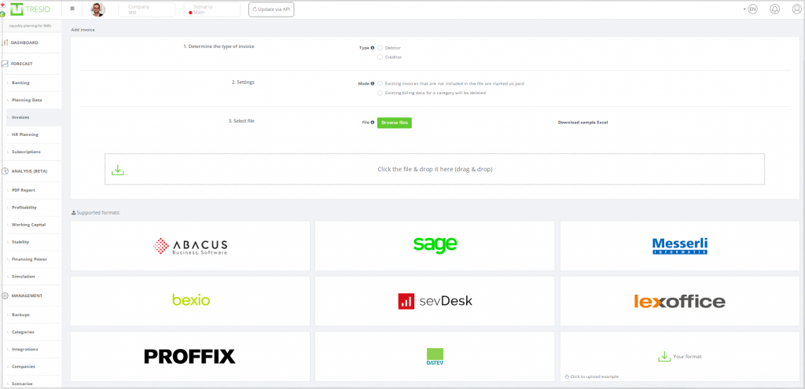
Task: Select the Debitor radio button
Action: [380, 48]
